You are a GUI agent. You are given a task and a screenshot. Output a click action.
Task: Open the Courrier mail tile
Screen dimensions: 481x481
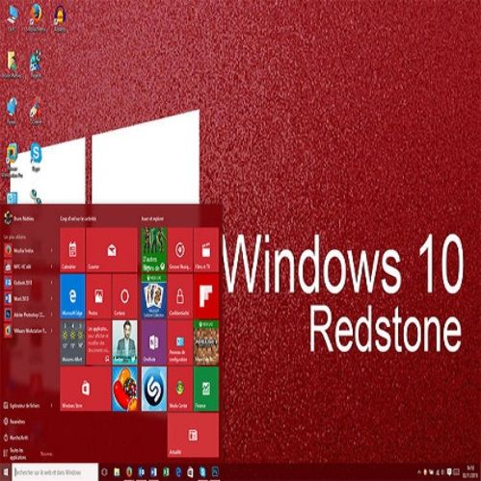click(x=112, y=250)
